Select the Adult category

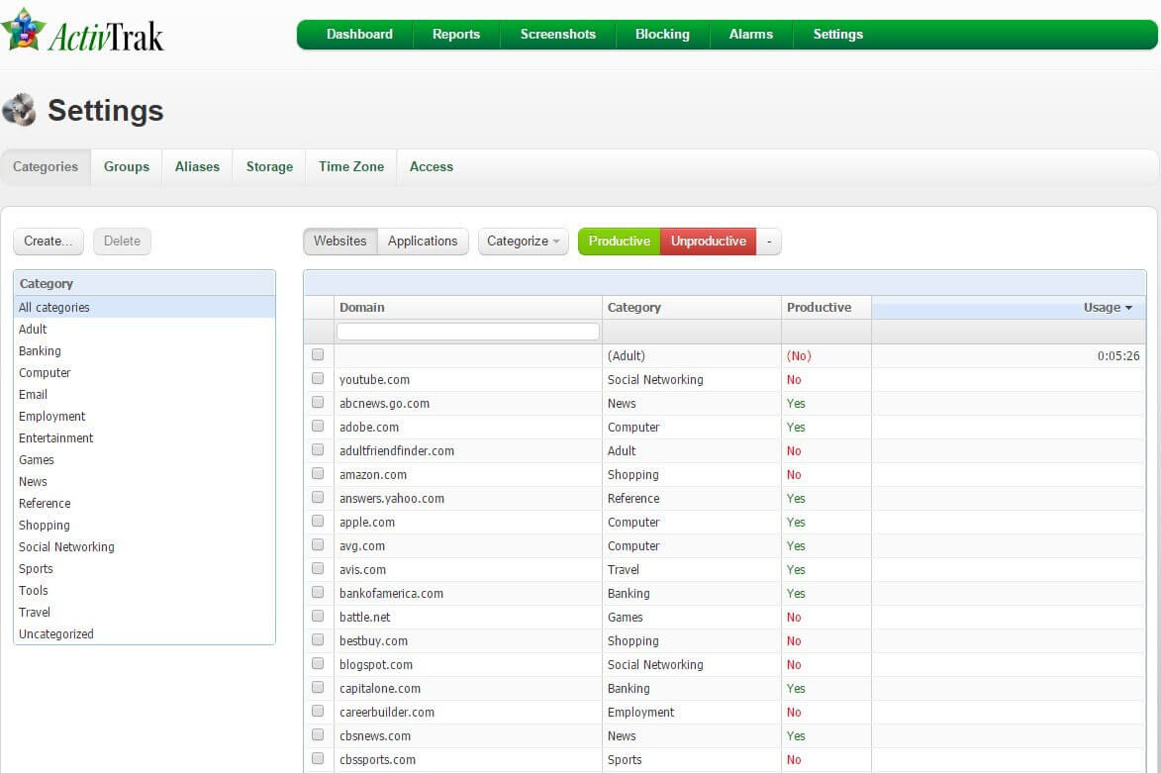pyautogui.click(x=145, y=329)
